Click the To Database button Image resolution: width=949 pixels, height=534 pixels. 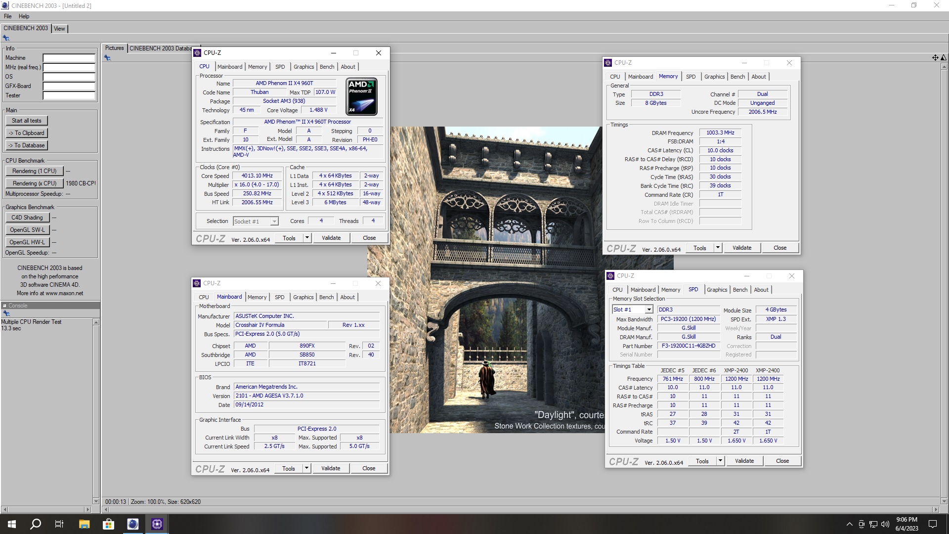(27, 145)
